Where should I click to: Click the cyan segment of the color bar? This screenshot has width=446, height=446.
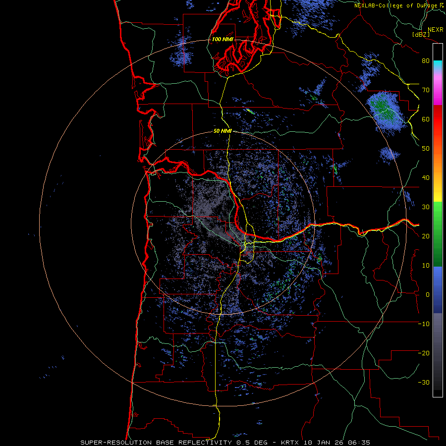coord(438,65)
